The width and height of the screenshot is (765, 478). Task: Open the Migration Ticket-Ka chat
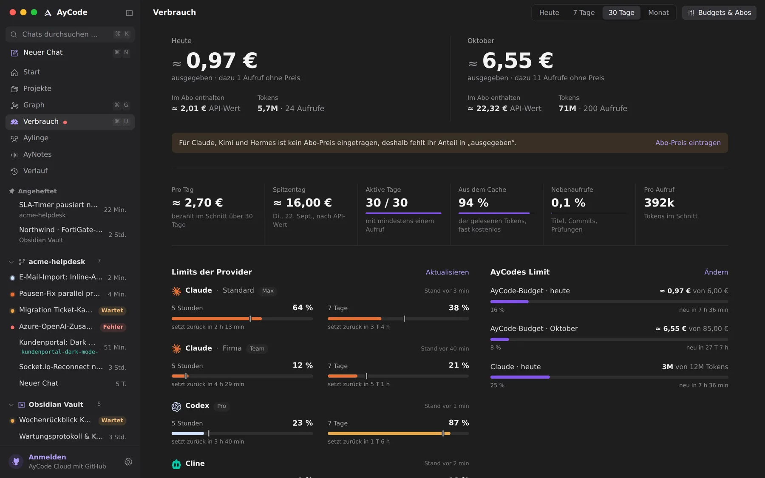click(70, 310)
